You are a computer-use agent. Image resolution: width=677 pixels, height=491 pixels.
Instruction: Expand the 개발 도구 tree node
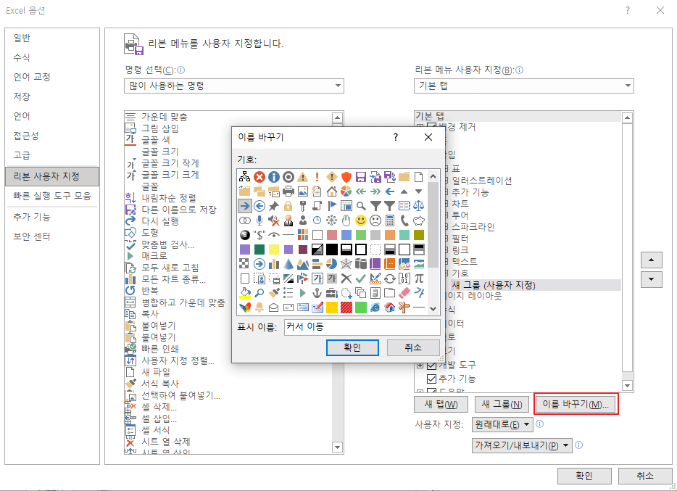tap(420, 366)
